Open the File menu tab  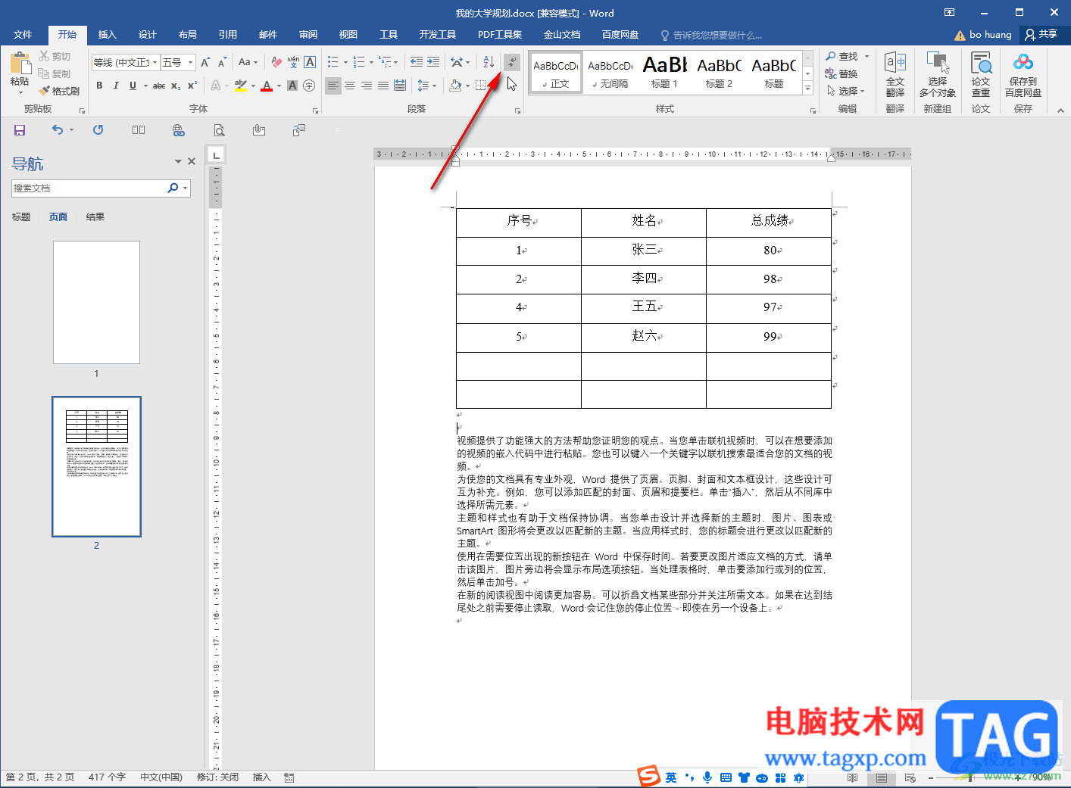coord(23,35)
